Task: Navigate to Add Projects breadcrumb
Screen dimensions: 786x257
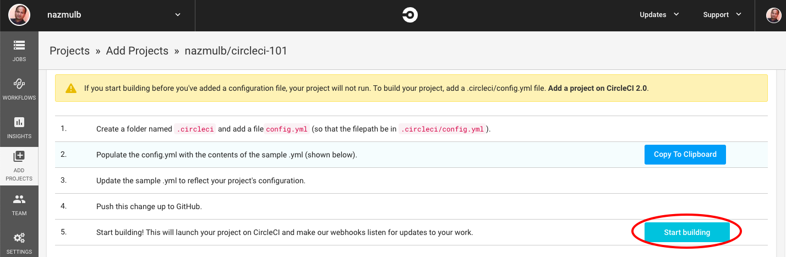Action: 137,51
